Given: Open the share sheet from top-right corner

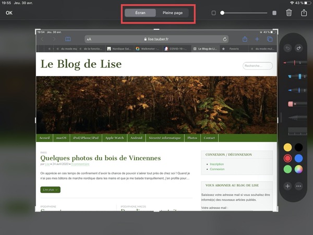Looking at the screenshot, I should [x=304, y=13].
